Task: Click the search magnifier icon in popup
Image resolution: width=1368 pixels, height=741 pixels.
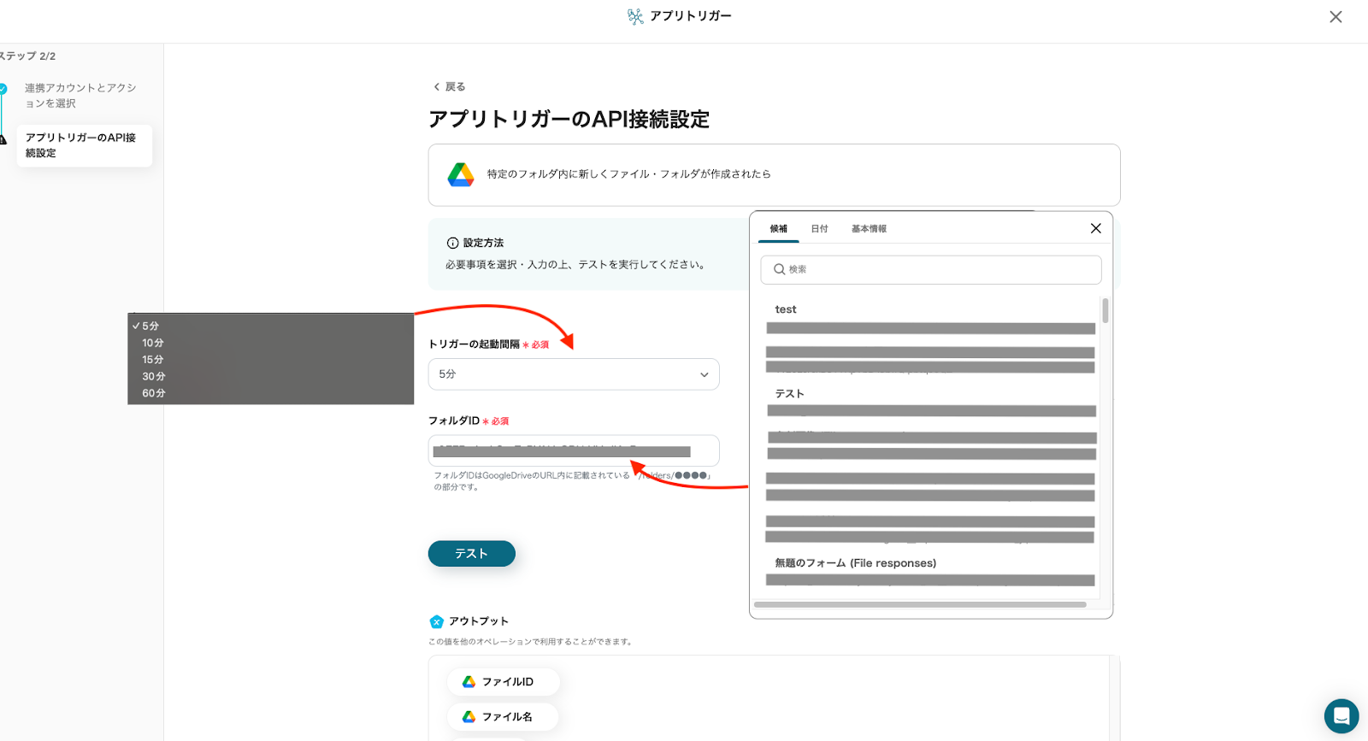Action: click(x=779, y=269)
